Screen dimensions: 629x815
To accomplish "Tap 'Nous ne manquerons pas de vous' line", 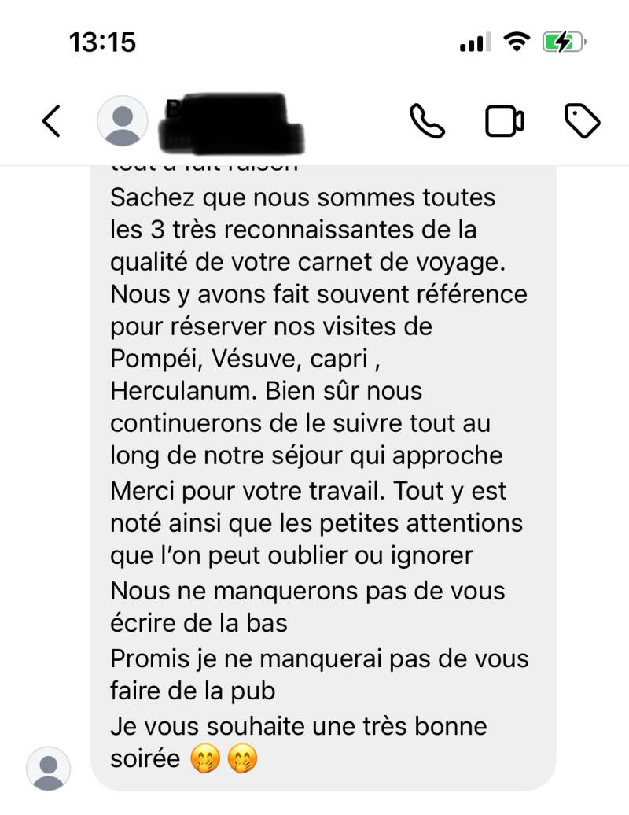I will point(307,592).
